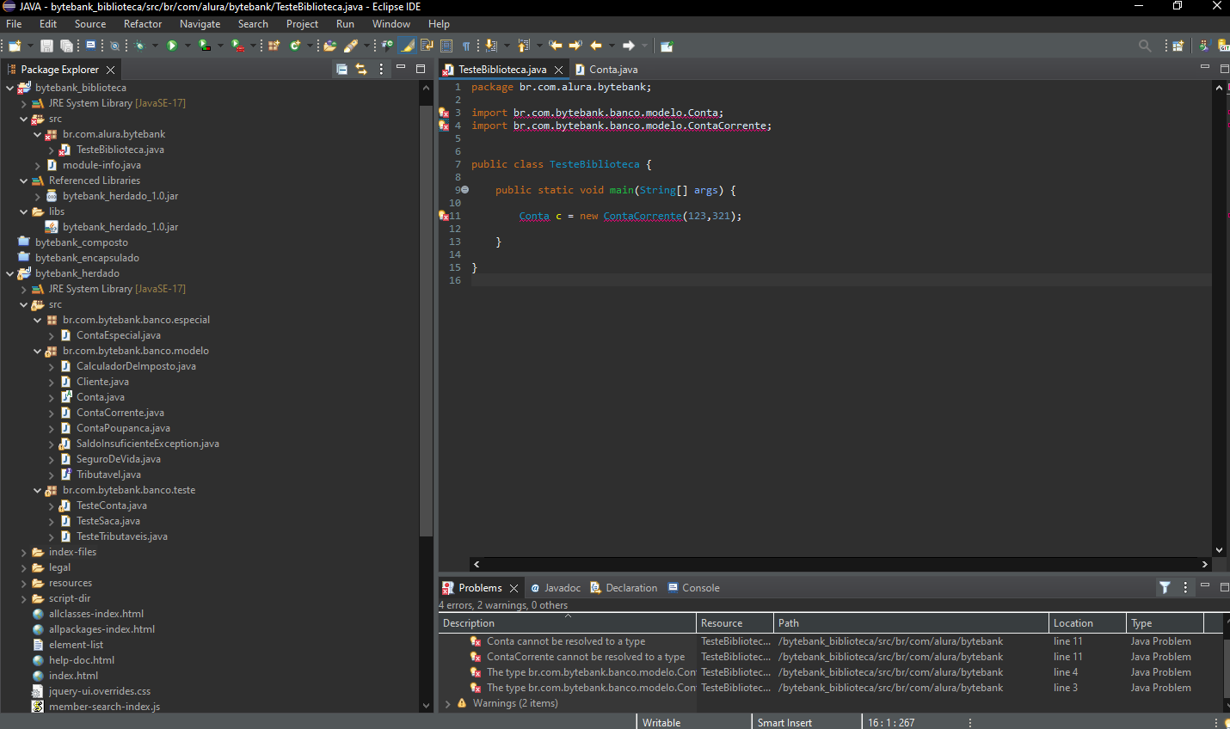The height and width of the screenshot is (729, 1230).
Task: Switch to the Conta.java editor tab
Action: [x=606, y=69]
